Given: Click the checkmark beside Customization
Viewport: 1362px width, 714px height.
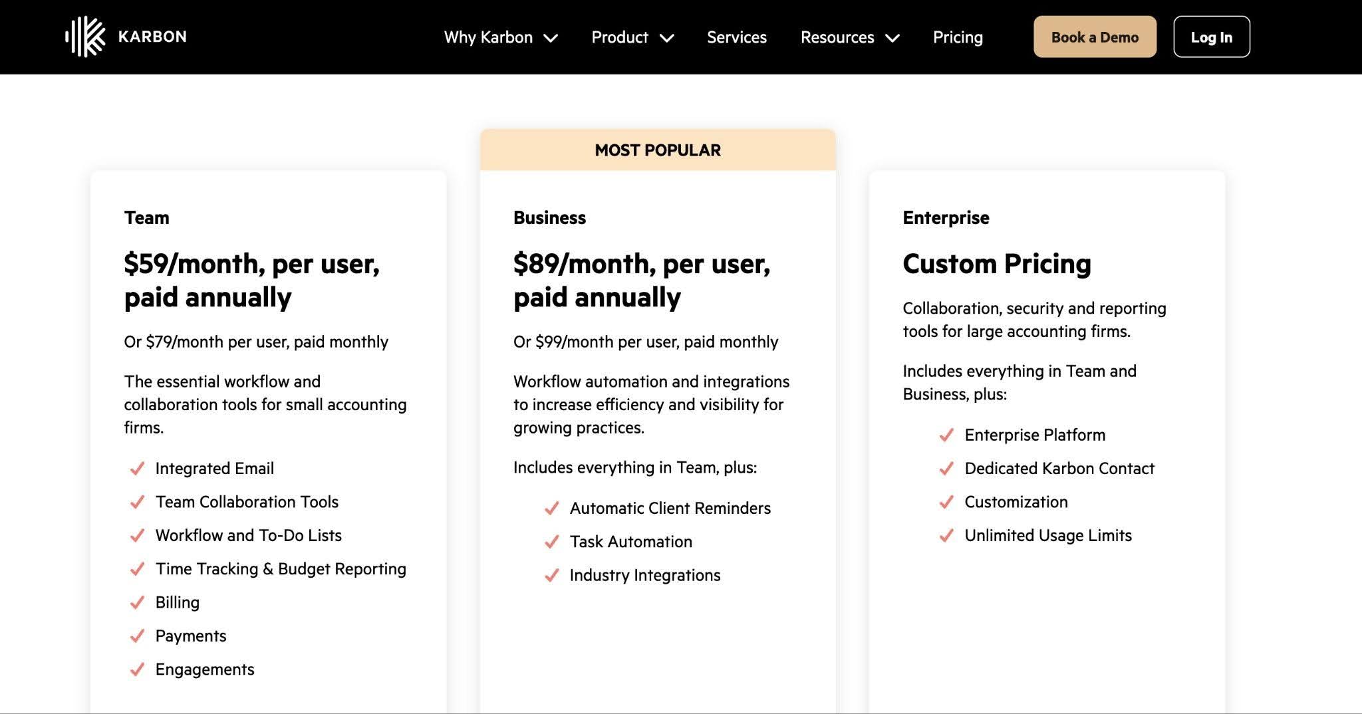Looking at the screenshot, I should point(946,502).
